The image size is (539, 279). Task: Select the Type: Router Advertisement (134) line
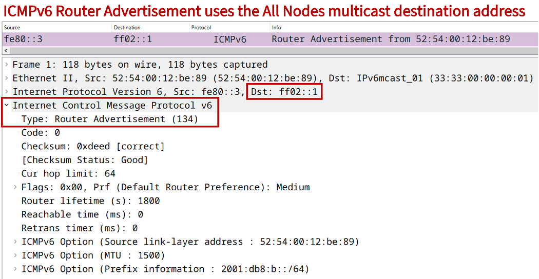click(109, 119)
